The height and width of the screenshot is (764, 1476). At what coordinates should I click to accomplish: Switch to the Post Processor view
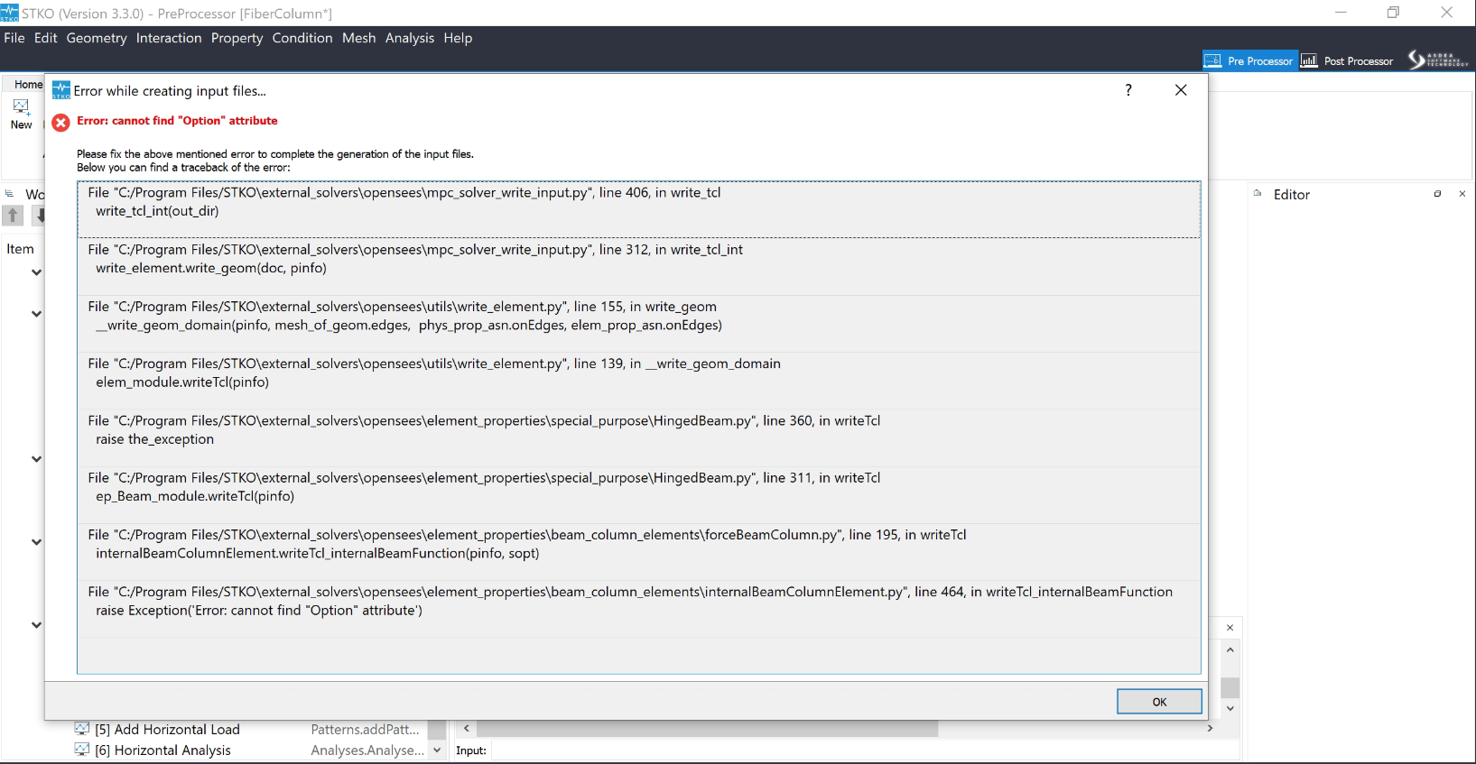click(1347, 60)
